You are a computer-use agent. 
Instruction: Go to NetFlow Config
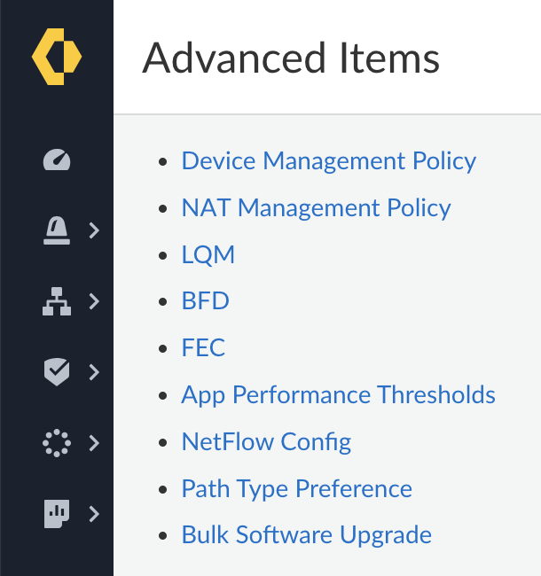pos(266,442)
